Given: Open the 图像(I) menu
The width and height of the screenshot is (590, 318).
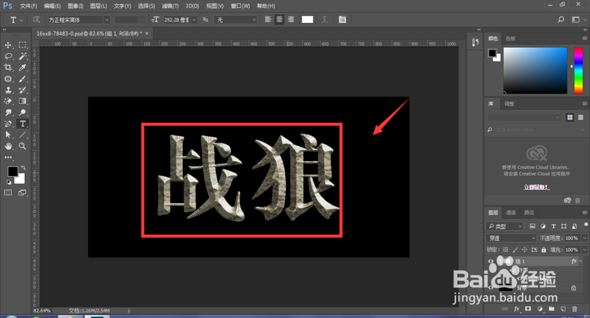Looking at the screenshot, I should point(76,6).
